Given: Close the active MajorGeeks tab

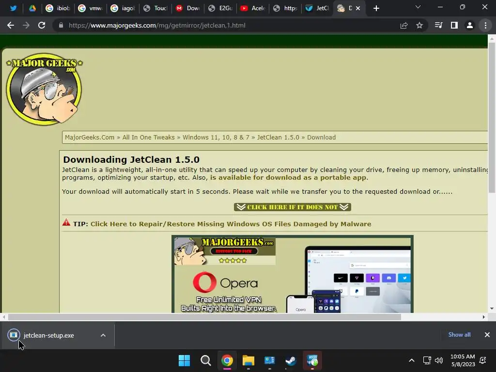Looking at the screenshot, I should tap(358, 8).
